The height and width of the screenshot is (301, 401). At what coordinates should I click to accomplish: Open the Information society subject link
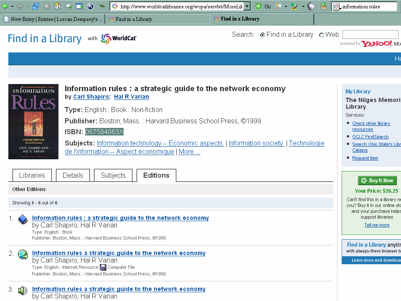pos(256,143)
